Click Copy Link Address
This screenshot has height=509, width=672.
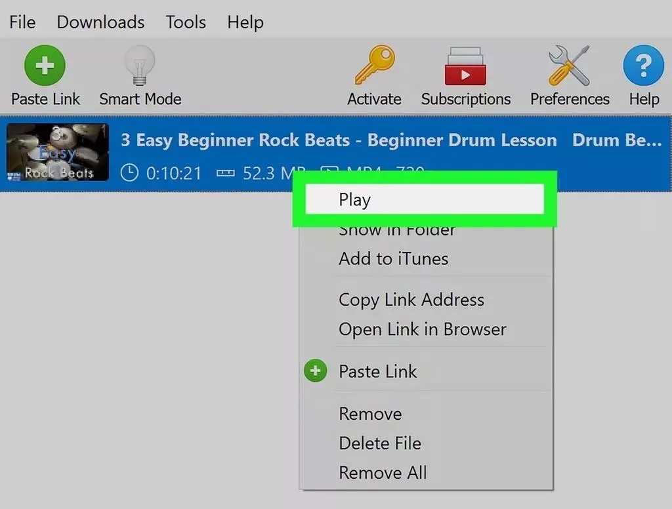[411, 300]
